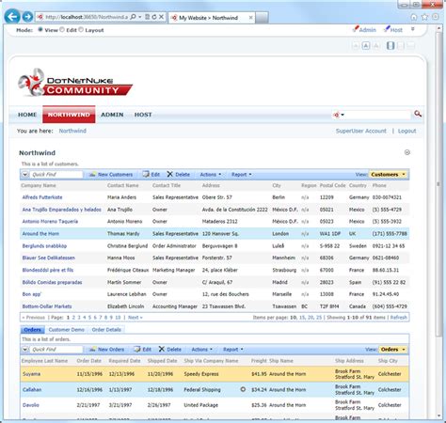Select the Edit mode radio button

tap(62, 30)
